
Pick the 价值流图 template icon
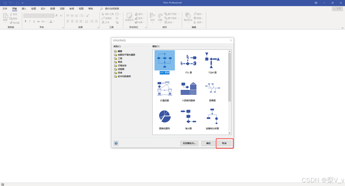[x=165, y=88]
